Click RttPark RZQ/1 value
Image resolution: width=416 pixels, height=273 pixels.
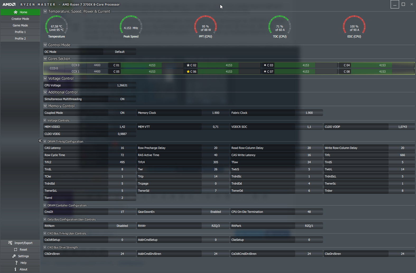309,226
